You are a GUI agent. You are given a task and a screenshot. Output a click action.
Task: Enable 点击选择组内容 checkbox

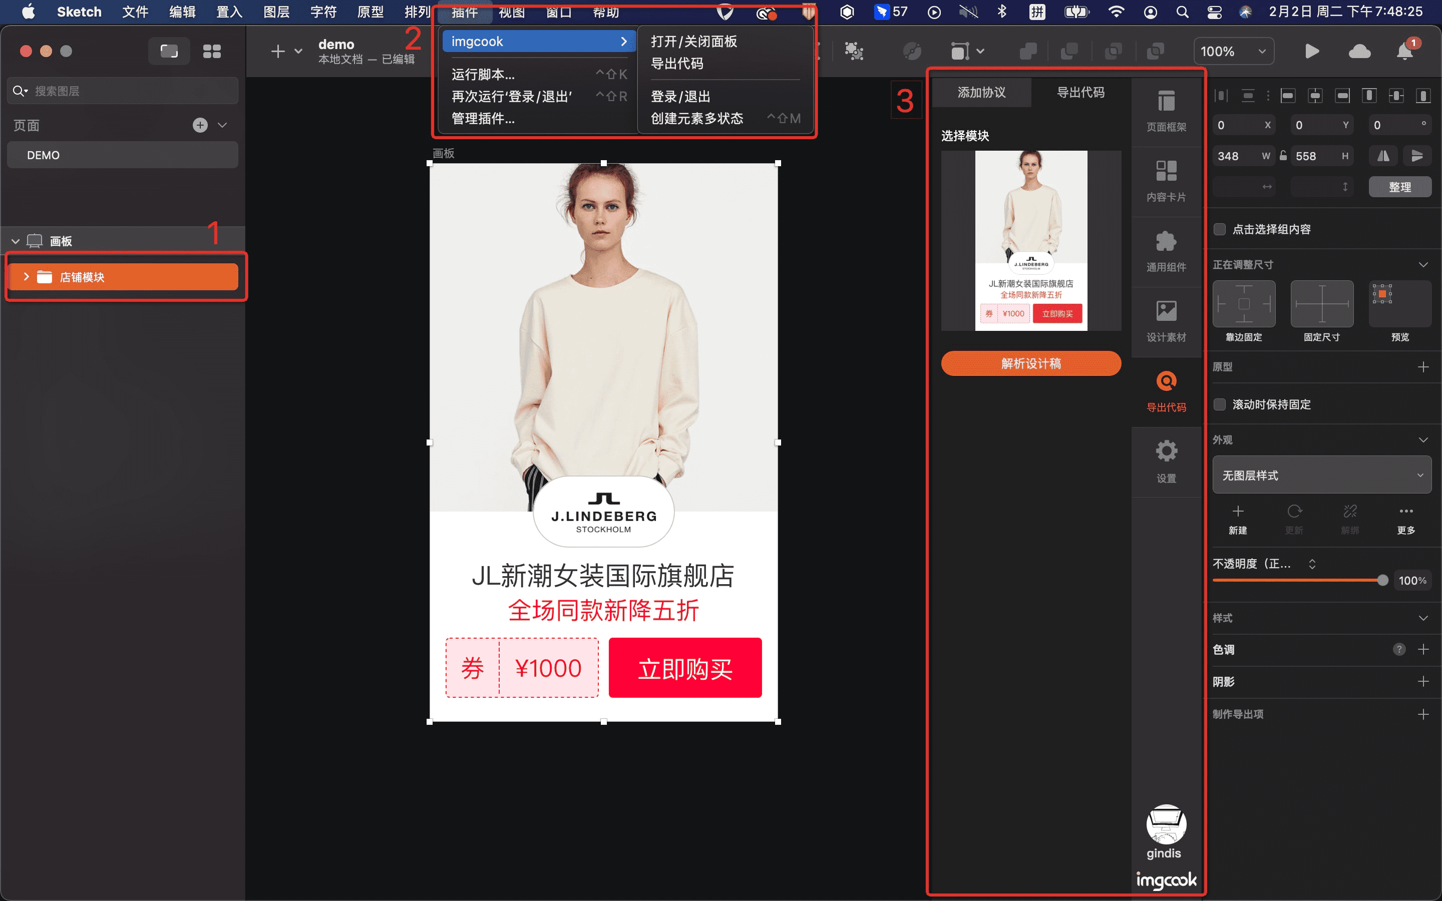coord(1220,229)
